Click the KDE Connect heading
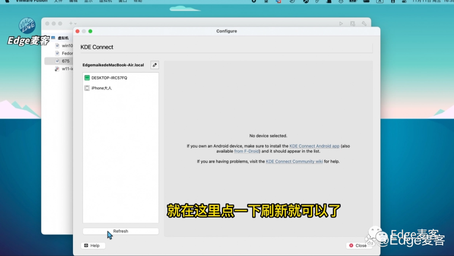 [x=97, y=47]
